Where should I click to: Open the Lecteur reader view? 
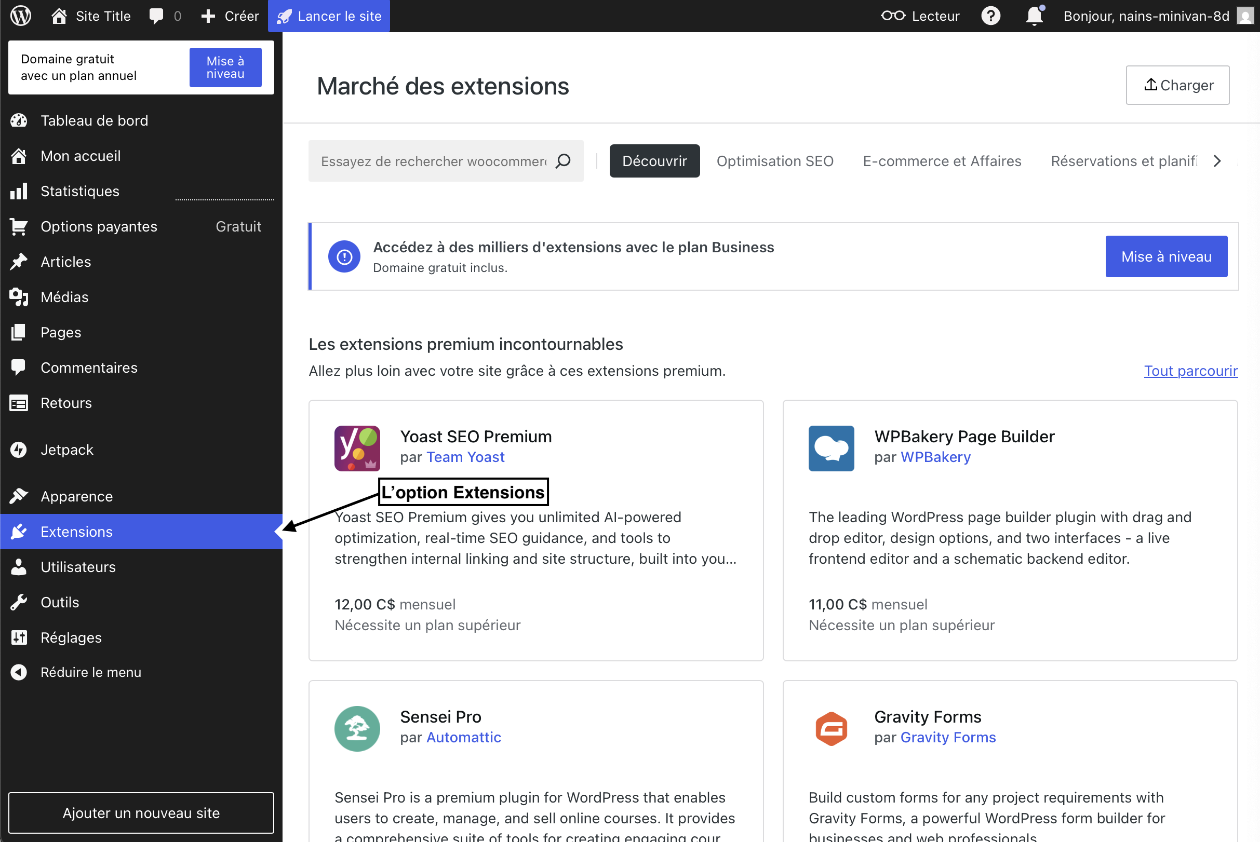point(920,16)
